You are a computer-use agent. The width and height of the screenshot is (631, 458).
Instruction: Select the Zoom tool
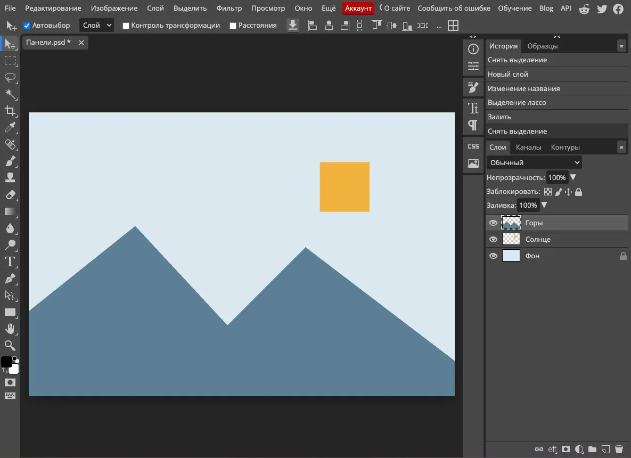click(10, 346)
